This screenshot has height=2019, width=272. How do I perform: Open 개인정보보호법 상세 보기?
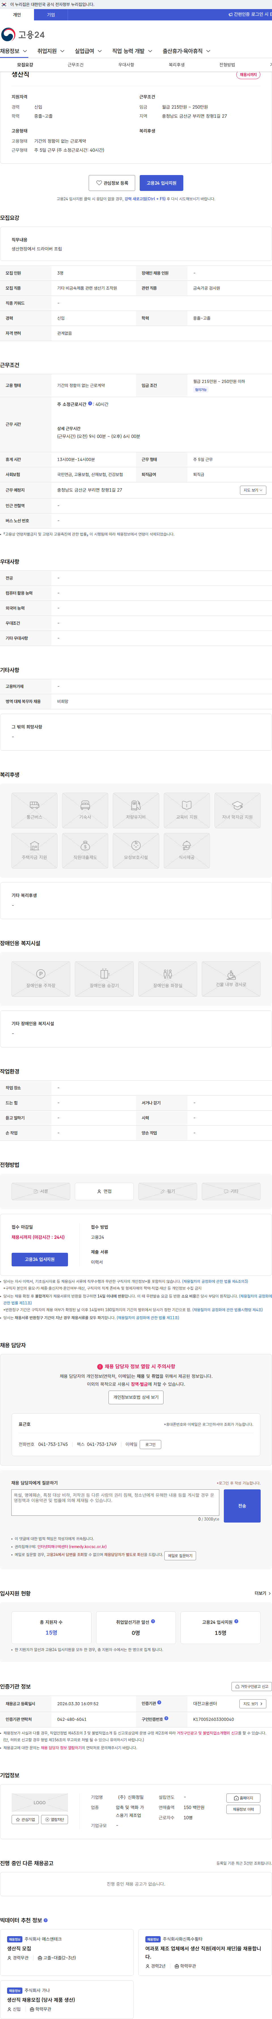(136, 1397)
